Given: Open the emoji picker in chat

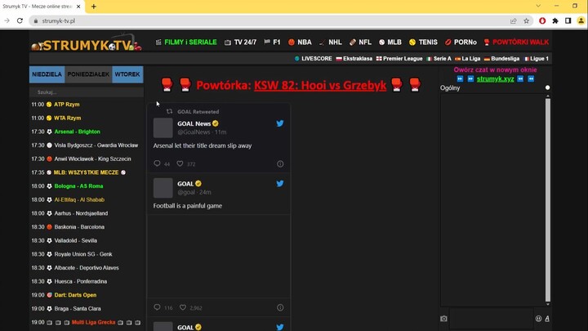Looking at the screenshot, I should point(538,319).
